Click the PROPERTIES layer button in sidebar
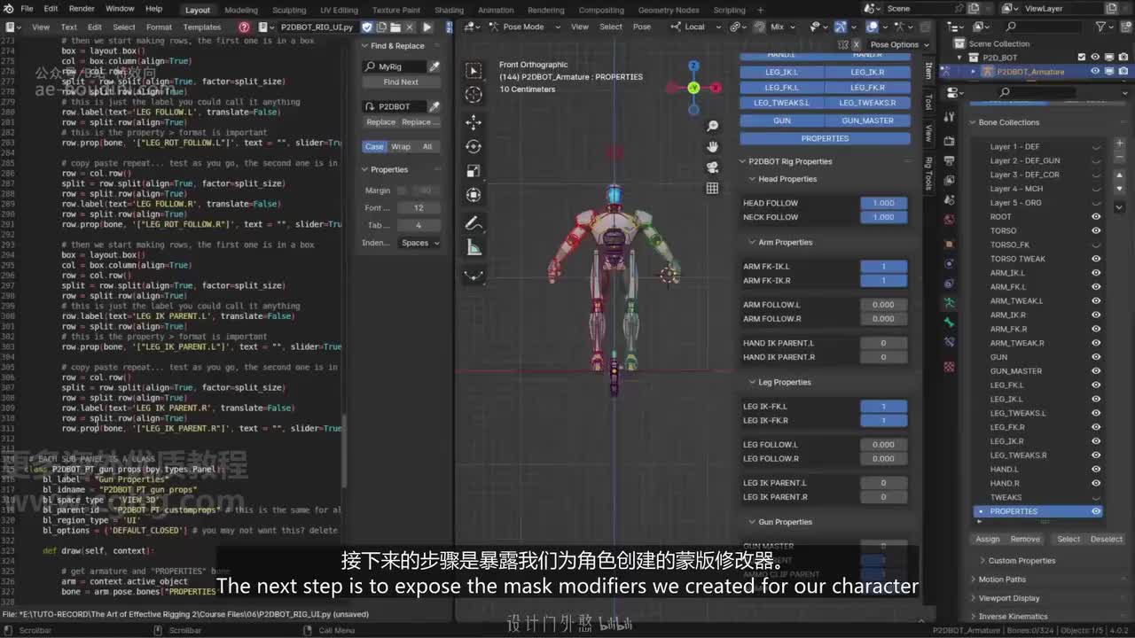 pos(825,138)
